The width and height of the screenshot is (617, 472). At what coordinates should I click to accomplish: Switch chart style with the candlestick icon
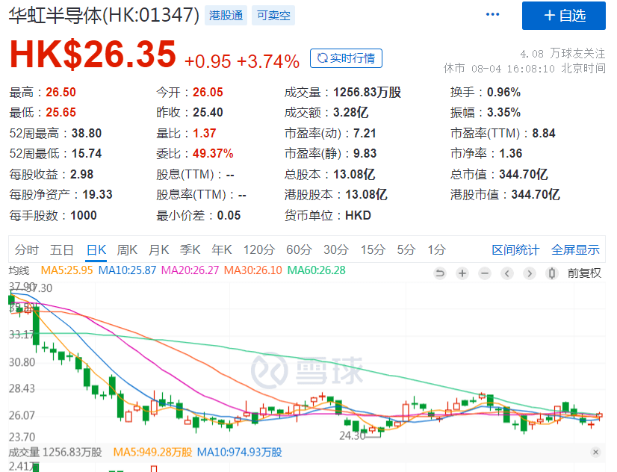(x=552, y=273)
